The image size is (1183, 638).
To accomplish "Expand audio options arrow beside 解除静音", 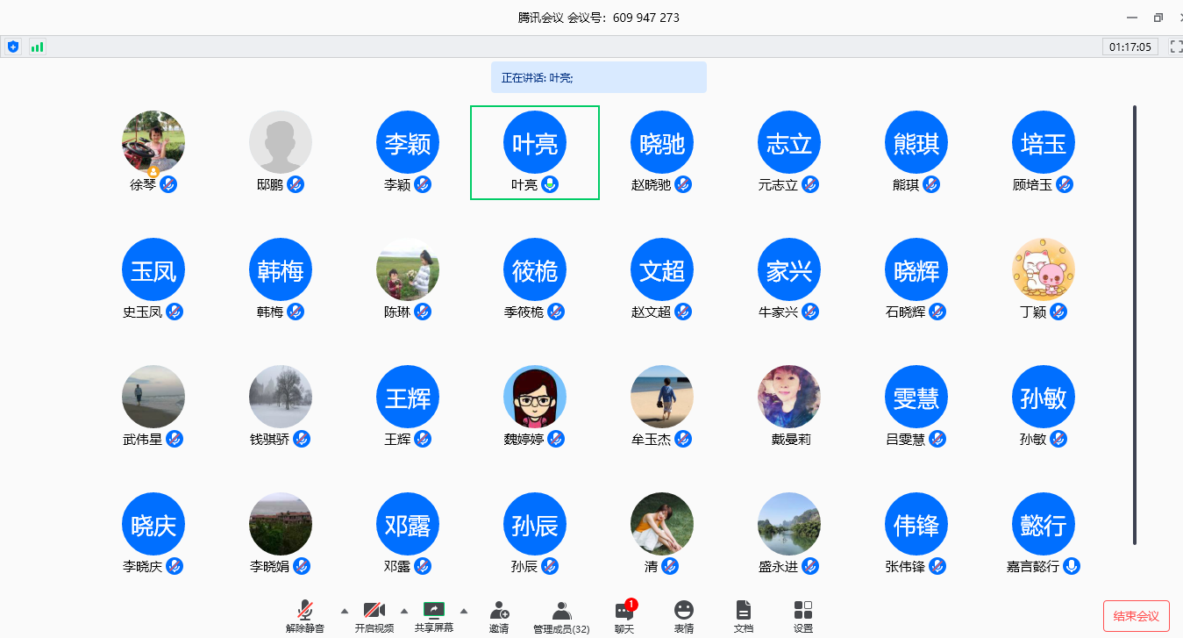I will [344, 611].
